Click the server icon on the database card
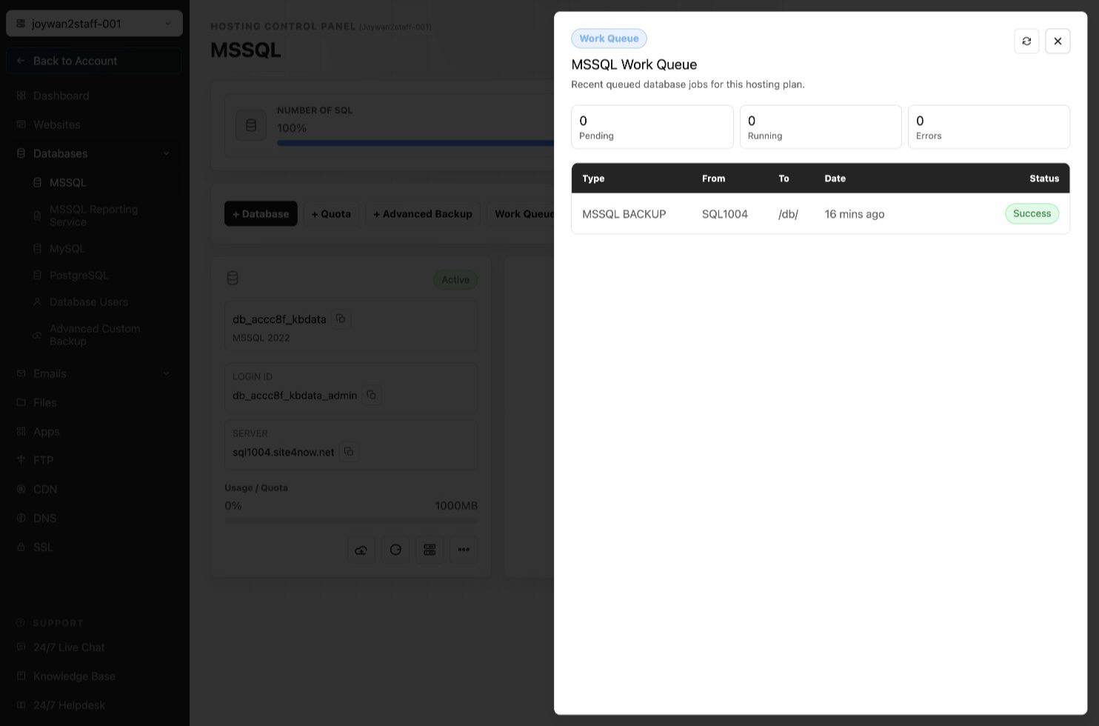The image size is (1099, 726). coord(430,550)
